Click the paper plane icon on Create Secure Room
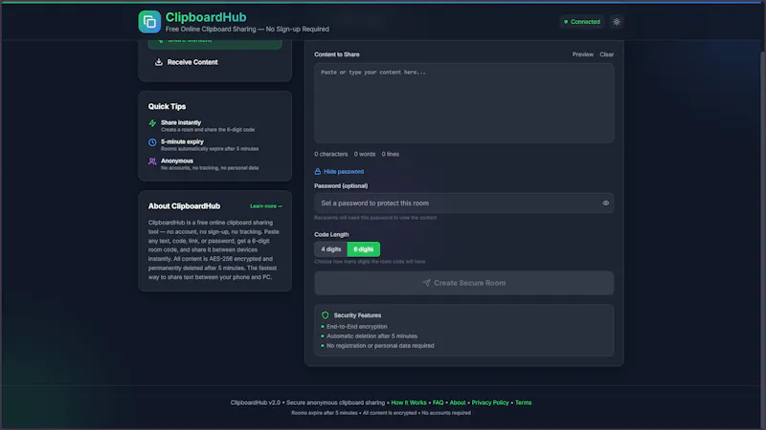Screen dimensions: 766x430 pyautogui.click(x=426, y=283)
